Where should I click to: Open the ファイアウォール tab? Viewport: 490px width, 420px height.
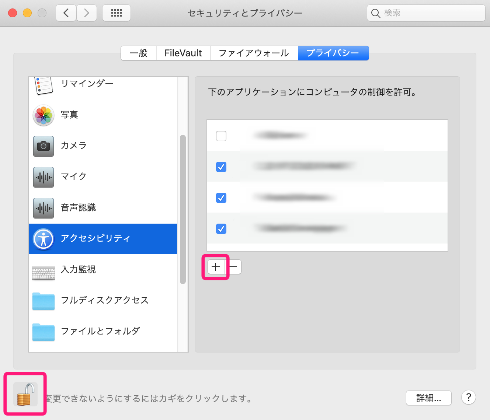(x=254, y=53)
